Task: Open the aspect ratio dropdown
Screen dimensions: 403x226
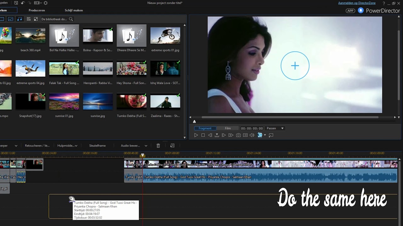Action: pyautogui.click(x=38, y=3)
